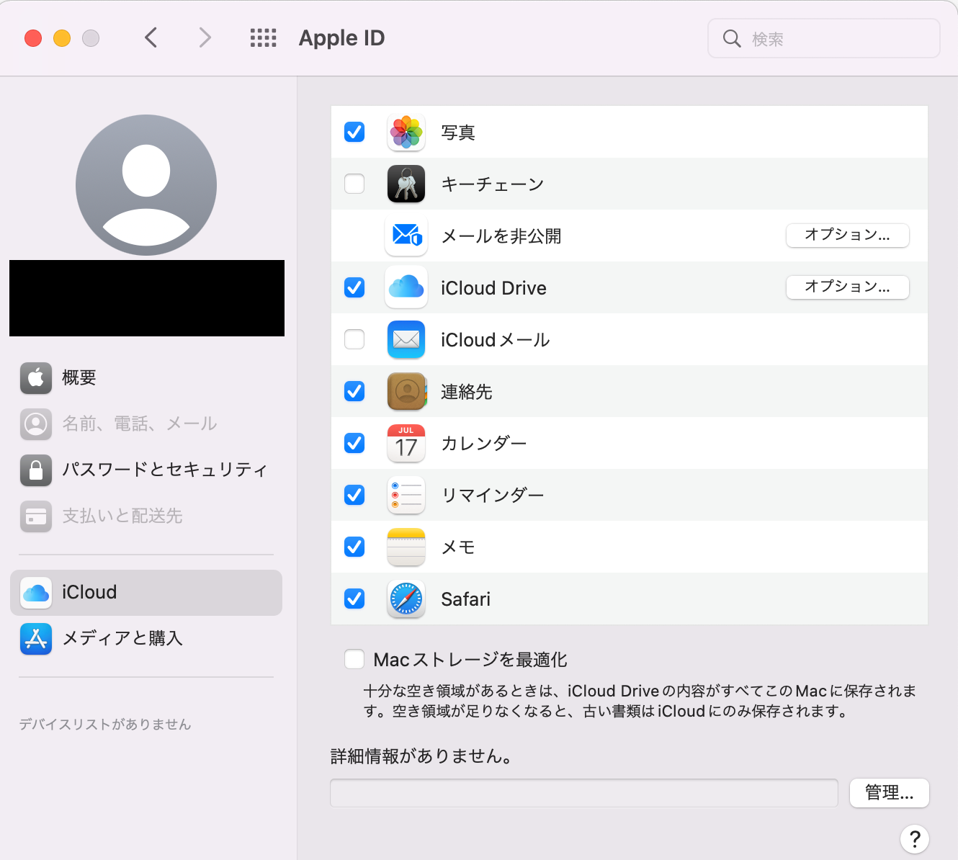Click デバイスリストがありません text
Image resolution: width=958 pixels, height=860 pixels.
tap(105, 725)
